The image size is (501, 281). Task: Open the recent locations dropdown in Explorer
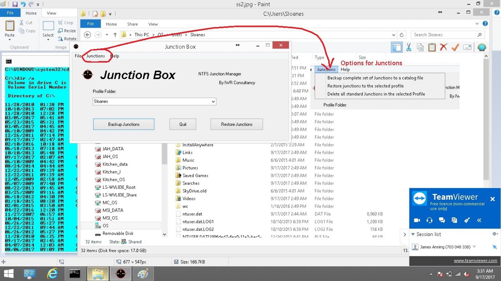click(x=107, y=35)
